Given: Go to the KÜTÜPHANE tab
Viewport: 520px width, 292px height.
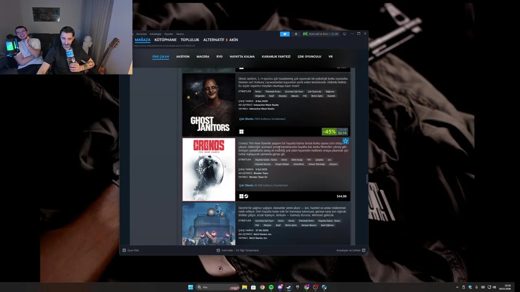Looking at the screenshot, I should (165, 40).
